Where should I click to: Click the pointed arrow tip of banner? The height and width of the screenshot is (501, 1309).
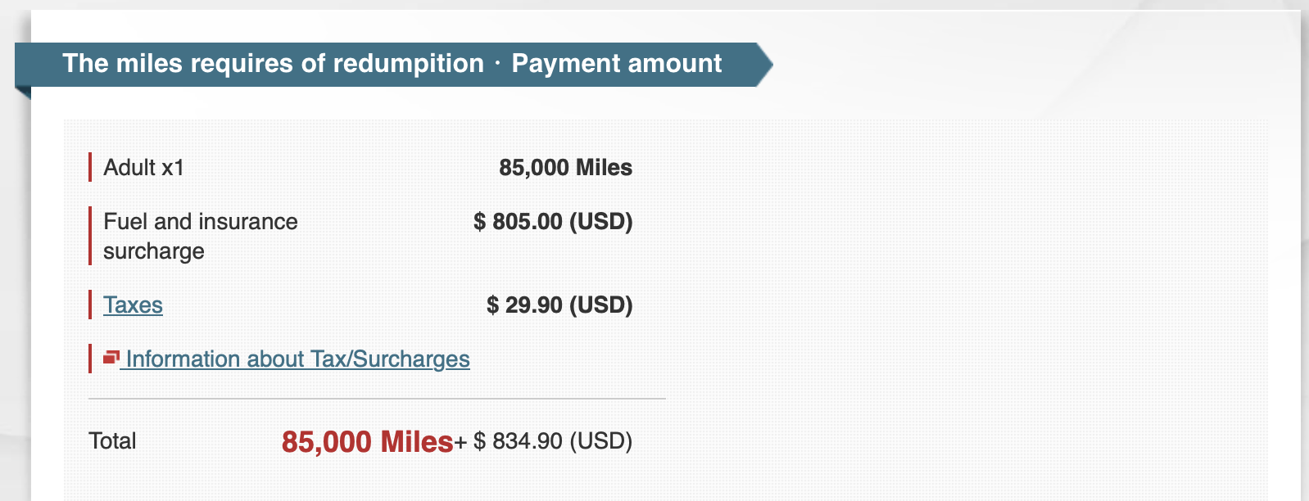765,65
